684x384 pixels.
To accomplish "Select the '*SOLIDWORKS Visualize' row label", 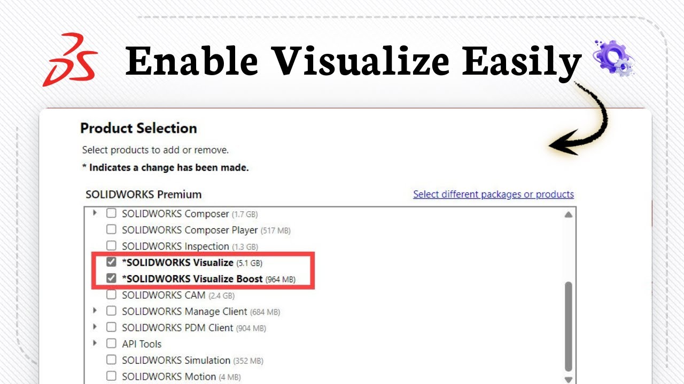I will click(x=178, y=262).
